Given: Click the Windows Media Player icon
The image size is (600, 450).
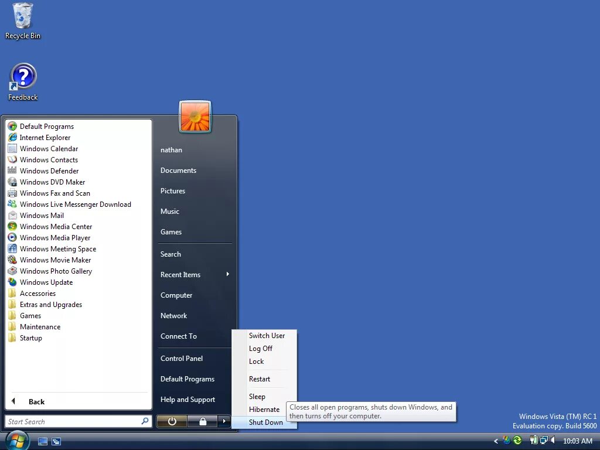Looking at the screenshot, I should 12,237.
